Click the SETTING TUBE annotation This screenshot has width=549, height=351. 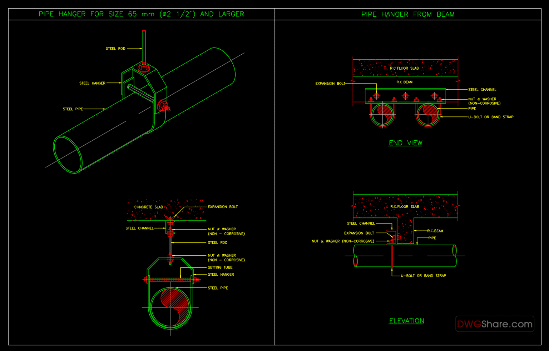(220, 267)
